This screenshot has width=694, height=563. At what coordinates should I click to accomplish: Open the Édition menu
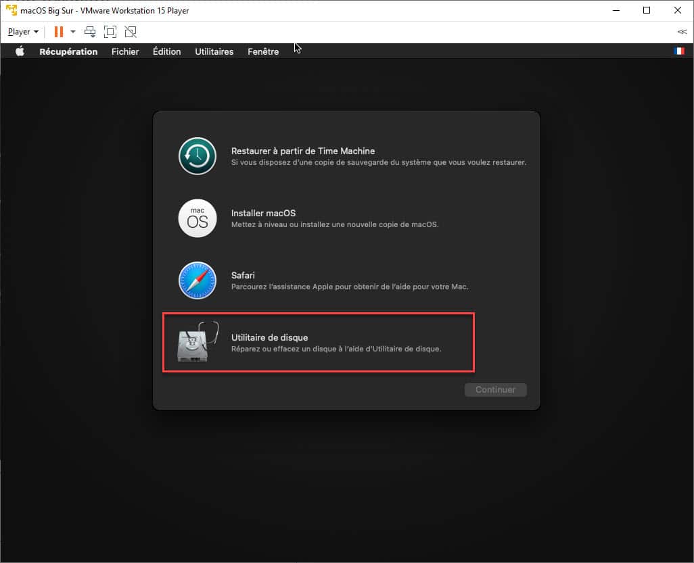pos(167,51)
